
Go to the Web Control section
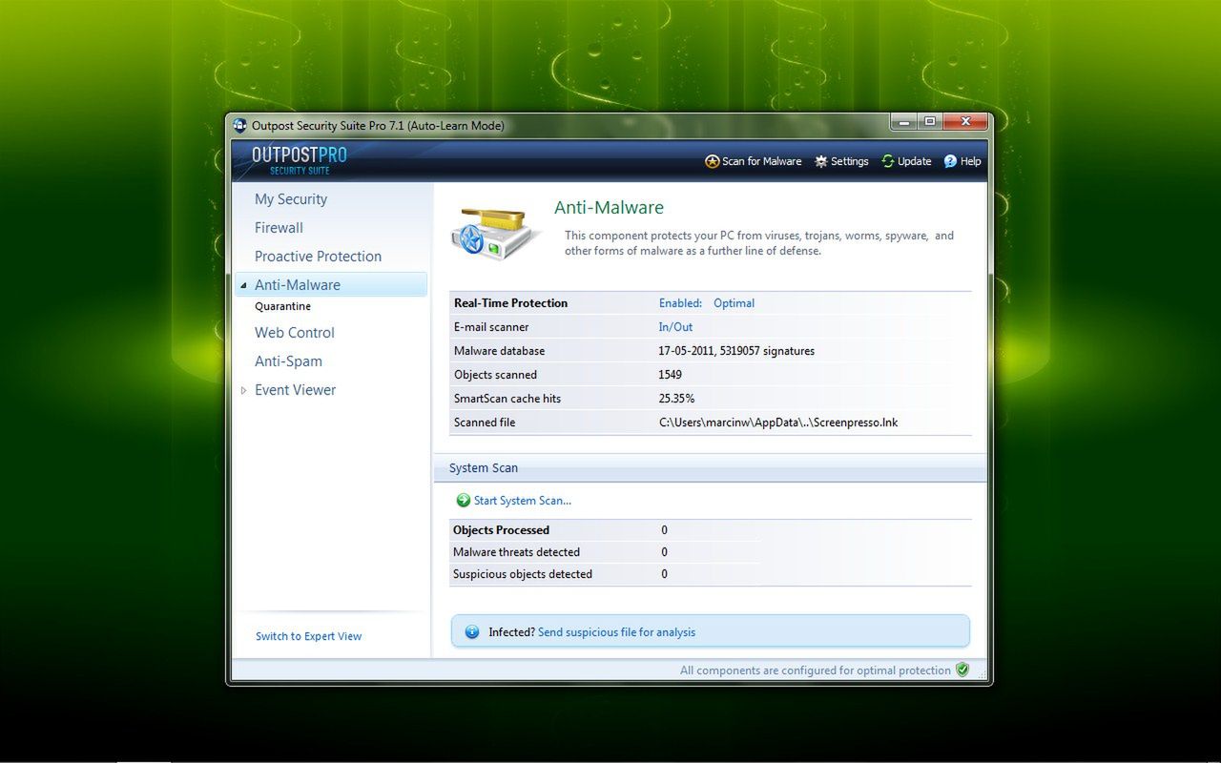[295, 333]
